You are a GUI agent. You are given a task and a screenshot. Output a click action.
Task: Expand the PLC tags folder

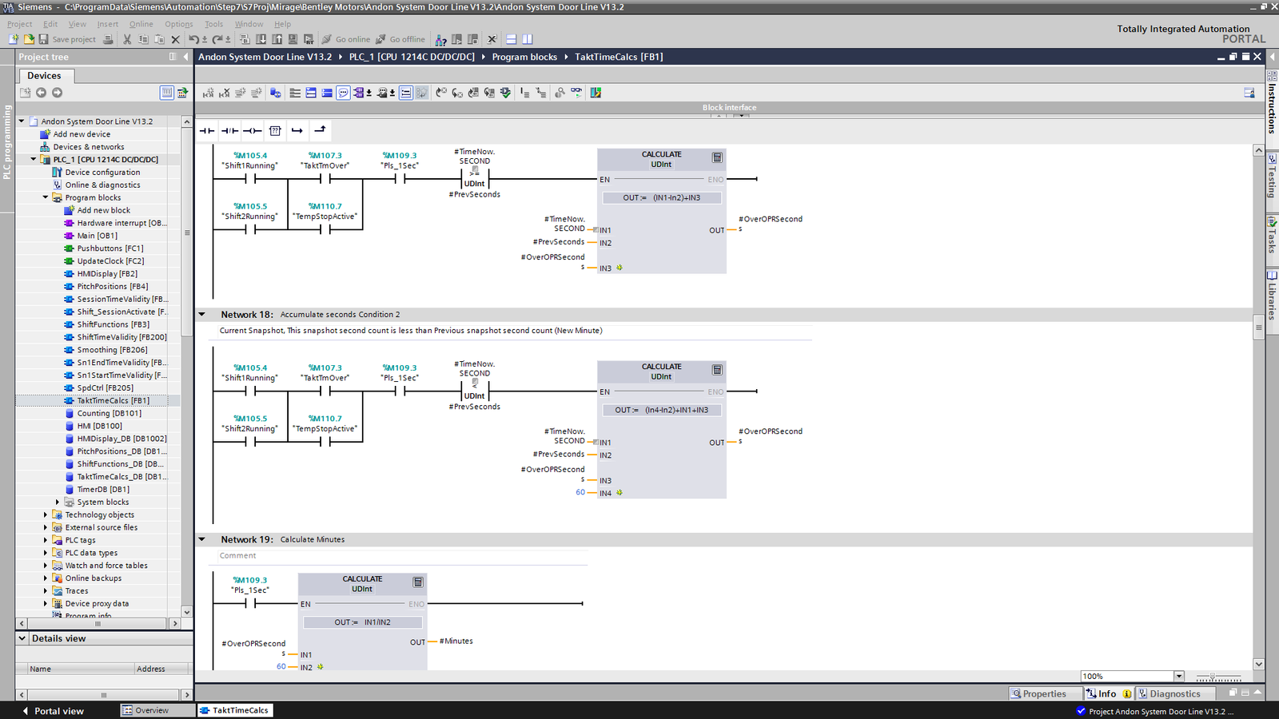(46, 541)
